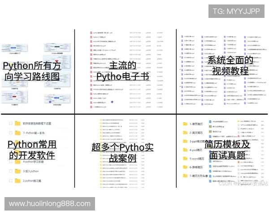Select the folder name 5-word简历
The image size is (269, 215).
pos(197,159)
